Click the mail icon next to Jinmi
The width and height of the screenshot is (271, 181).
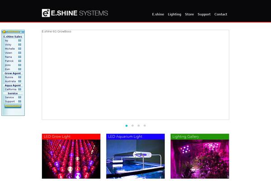[20, 65]
